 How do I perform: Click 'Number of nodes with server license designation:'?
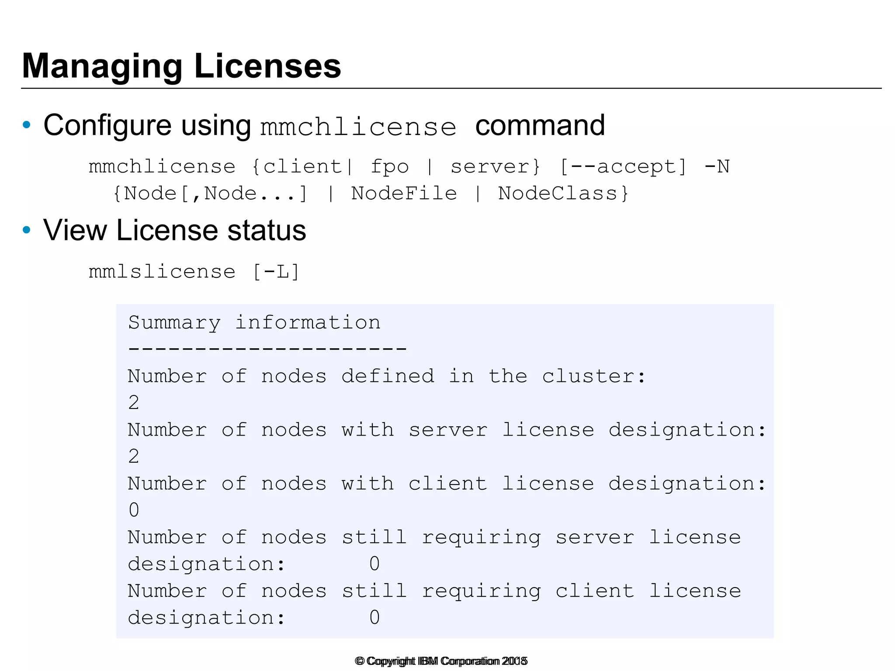tap(447, 430)
